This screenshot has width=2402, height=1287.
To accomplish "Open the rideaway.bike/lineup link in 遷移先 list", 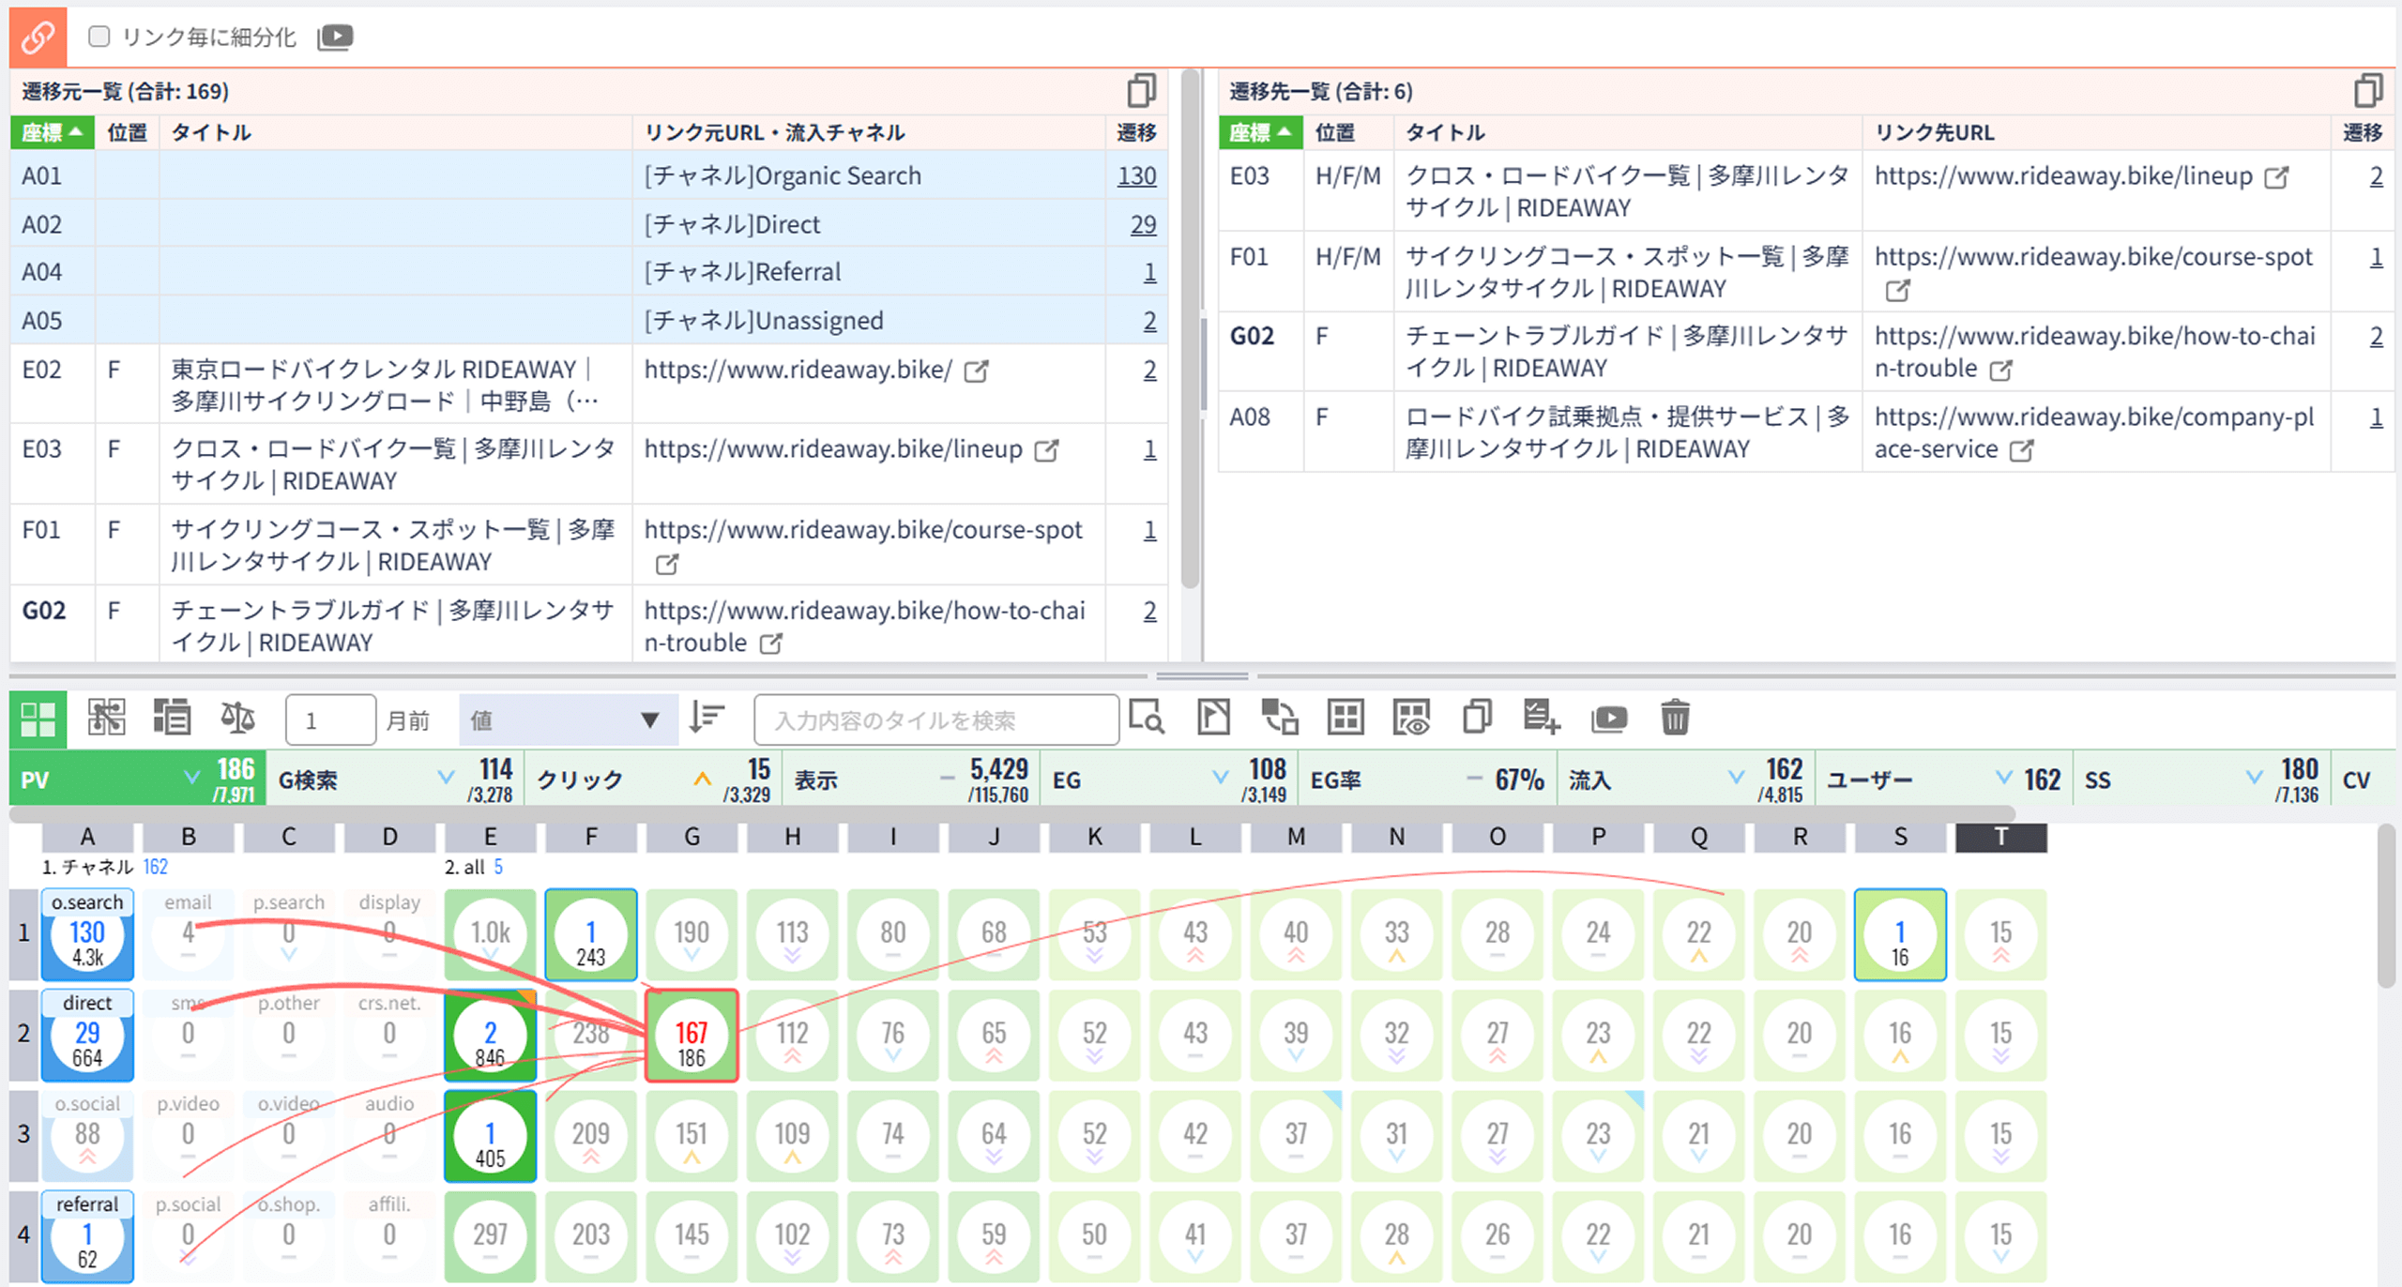I will point(2062,175).
